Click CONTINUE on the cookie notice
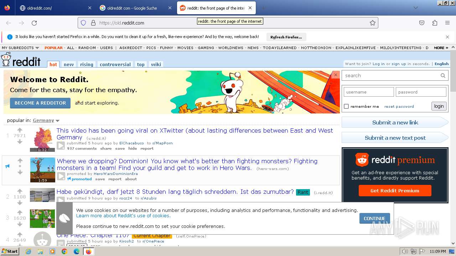This screenshot has width=456, height=256. pos(374,218)
